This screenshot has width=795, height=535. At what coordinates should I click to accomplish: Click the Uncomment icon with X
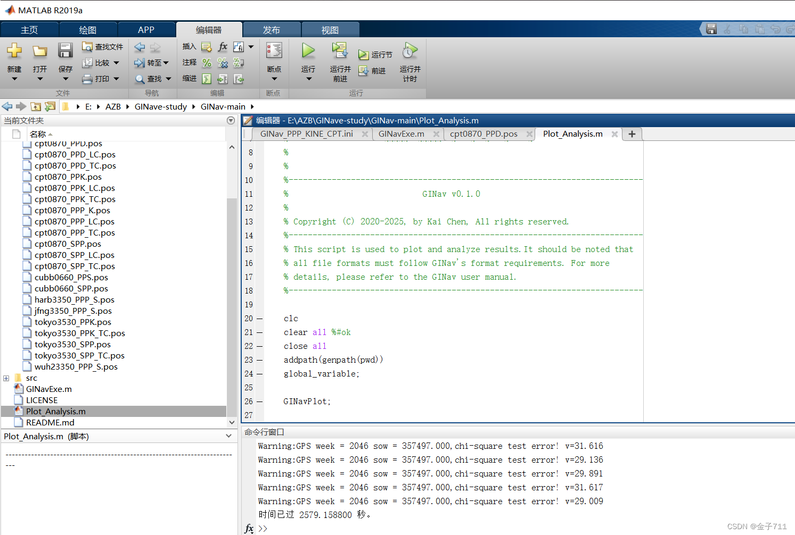pyautogui.click(x=223, y=63)
